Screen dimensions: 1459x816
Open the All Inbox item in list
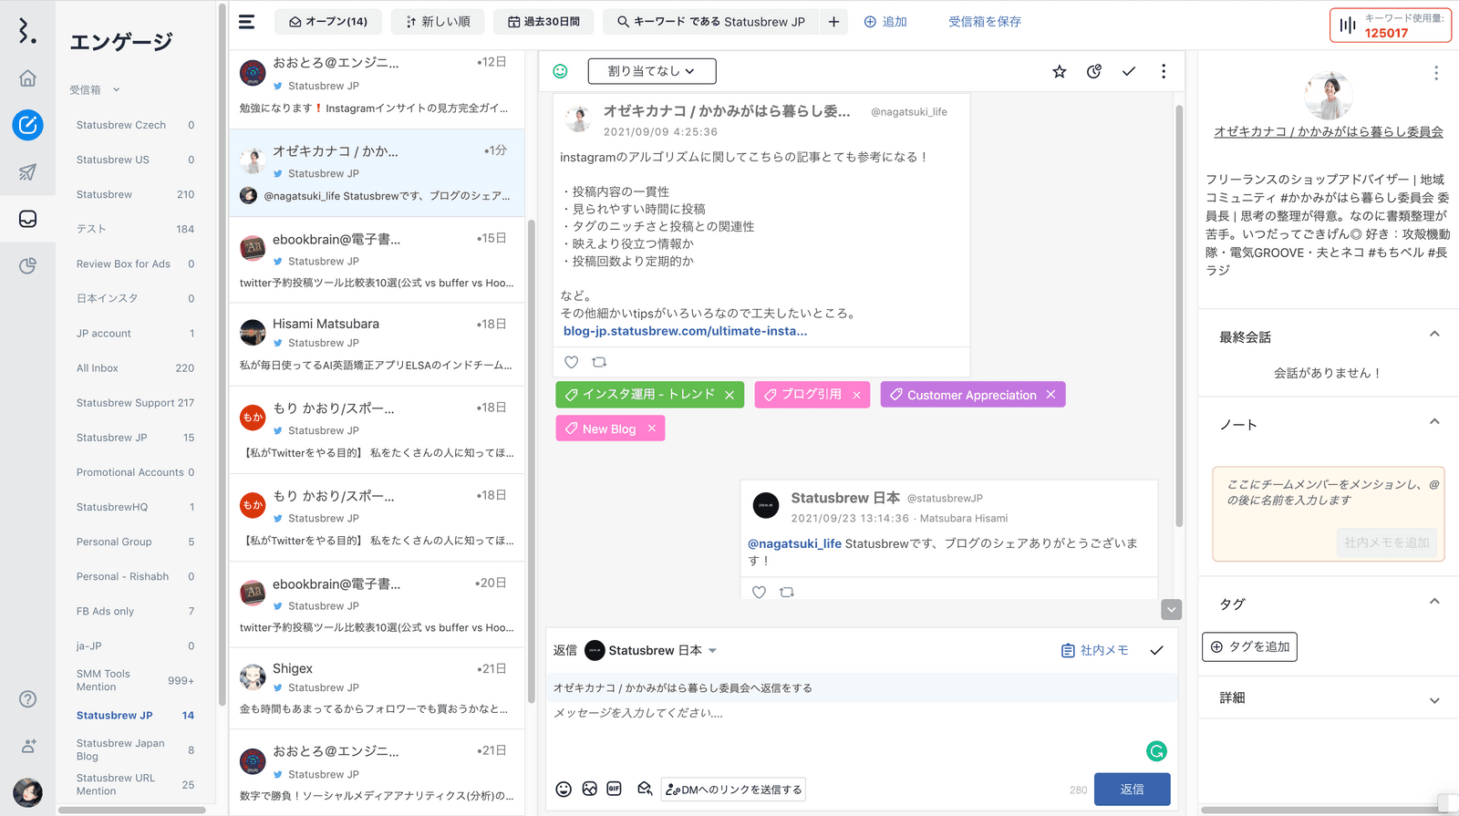[x=134, y=368]
